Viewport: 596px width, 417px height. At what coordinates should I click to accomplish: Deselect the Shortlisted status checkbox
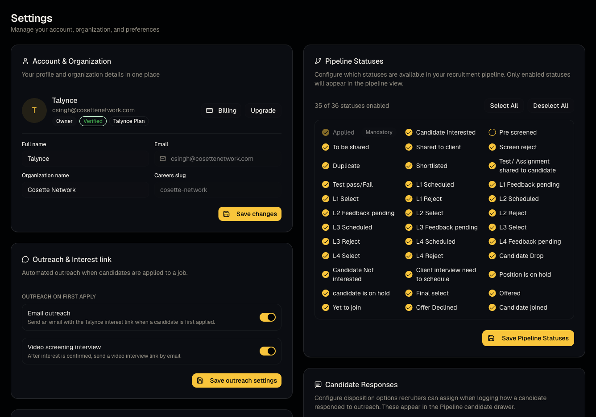coord(409,166)
